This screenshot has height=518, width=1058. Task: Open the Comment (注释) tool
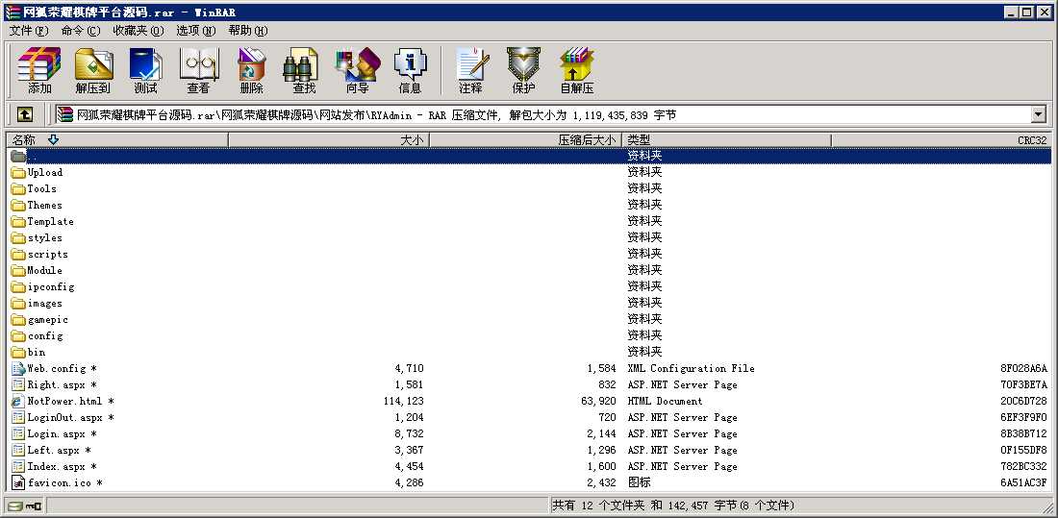click(x=471, y=70)
